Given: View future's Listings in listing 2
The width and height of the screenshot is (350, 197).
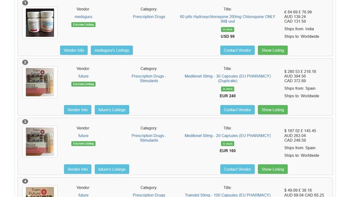Looking at the screenshot, I should (x=112, y=110).
